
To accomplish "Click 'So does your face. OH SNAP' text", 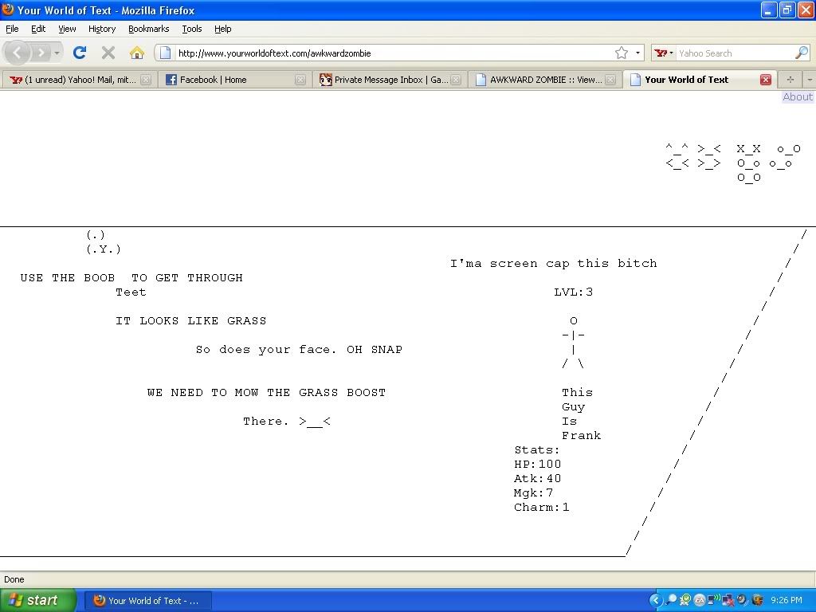I will [x=300, y=349].
